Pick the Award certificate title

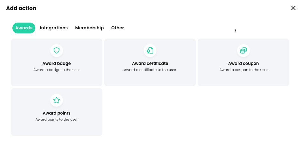(150, 63)
